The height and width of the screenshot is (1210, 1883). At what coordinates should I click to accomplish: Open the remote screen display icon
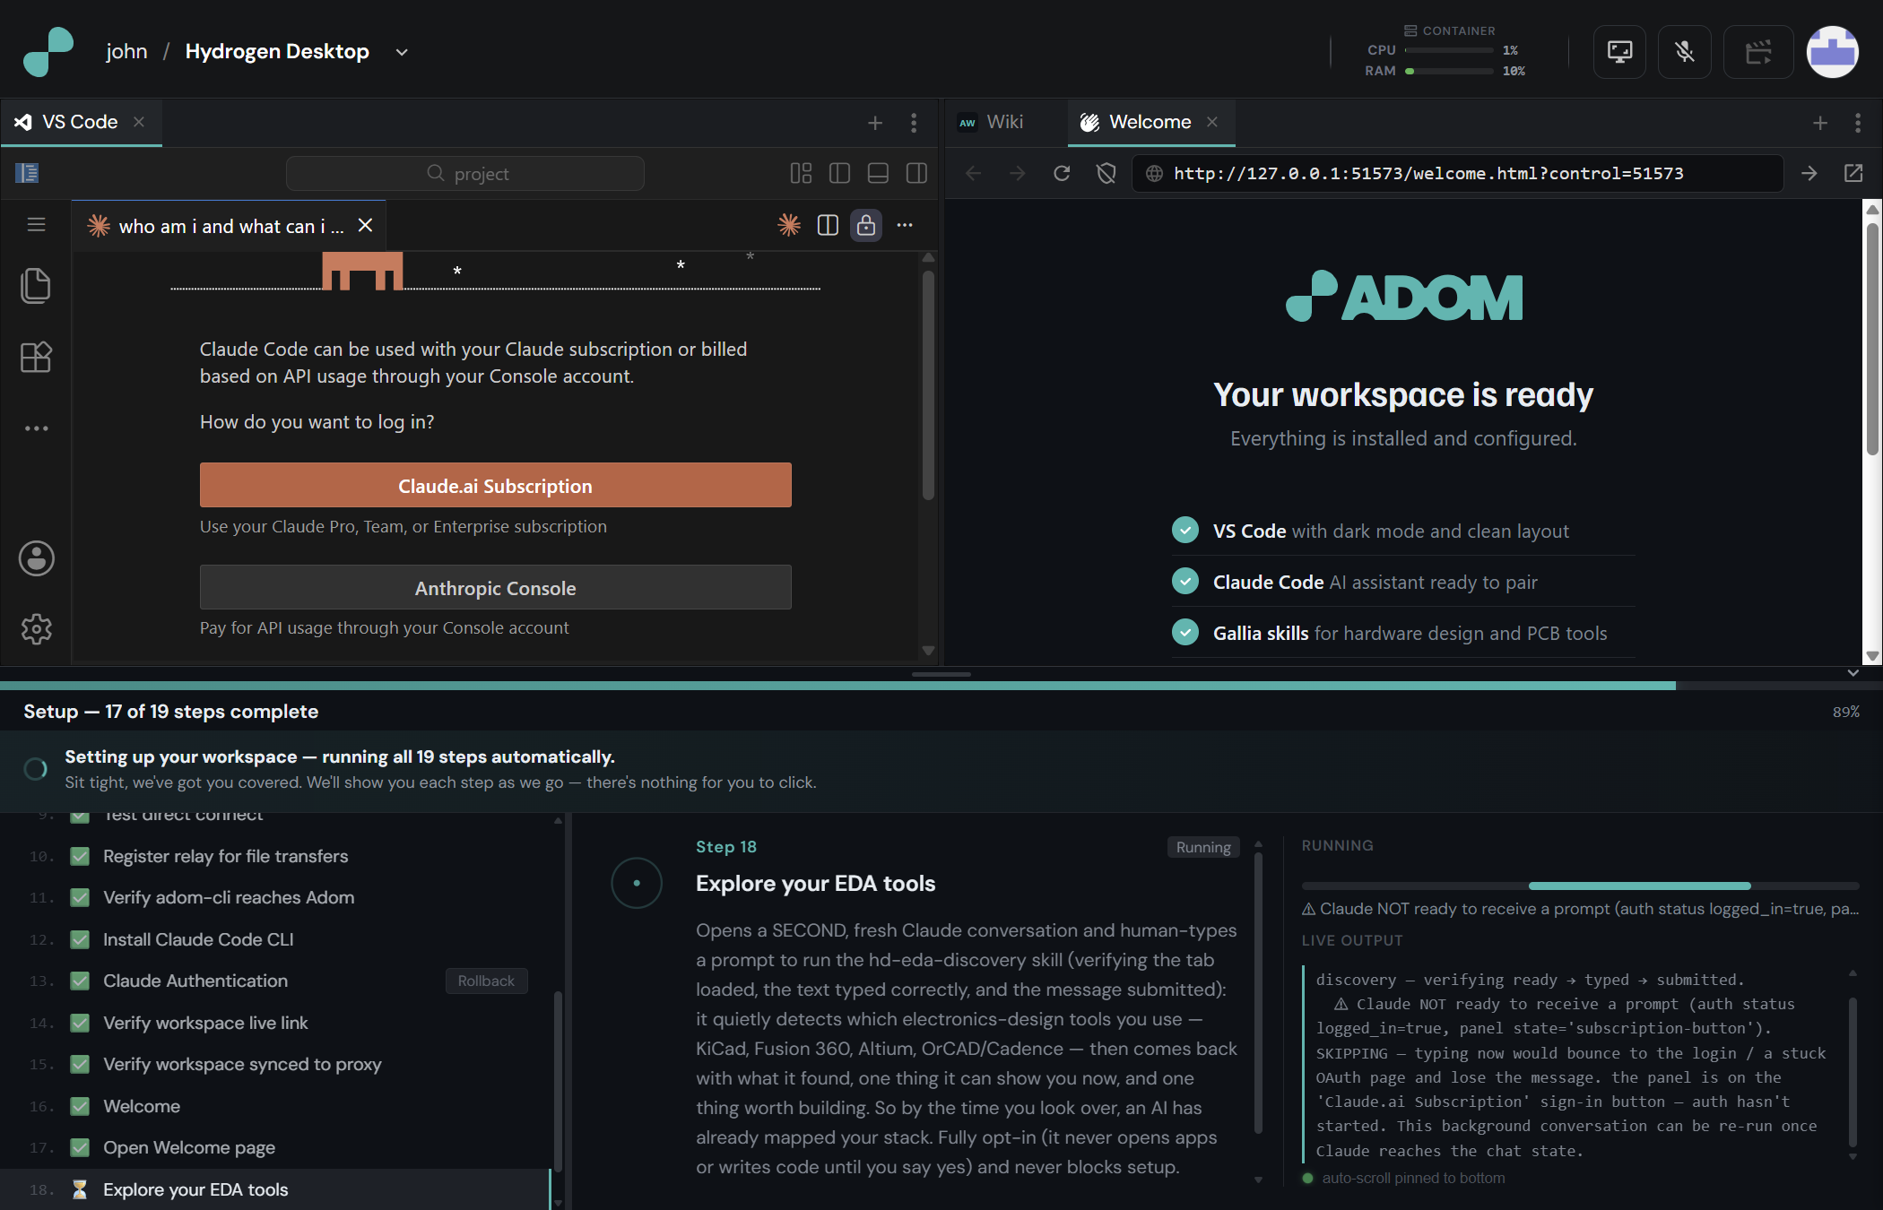coord(1619,52)
